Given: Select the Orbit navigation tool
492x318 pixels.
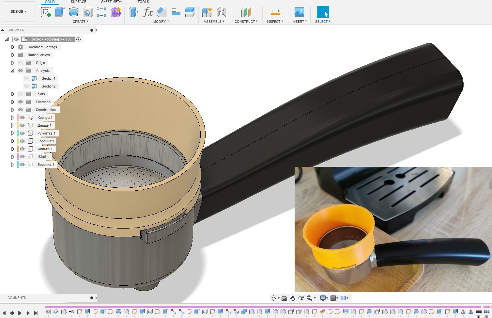Looking at the screenshot, I should tap(273, 298).
